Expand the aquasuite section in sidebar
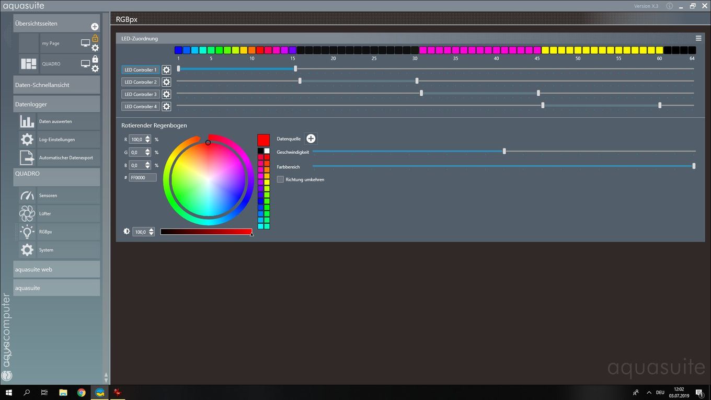 click(56, 288)
